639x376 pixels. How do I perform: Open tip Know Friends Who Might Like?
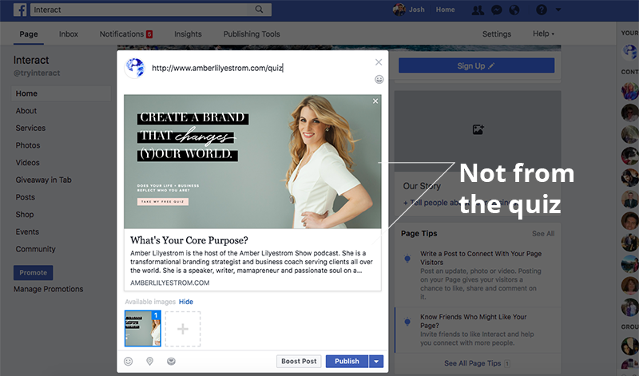[x=473, y=321]
